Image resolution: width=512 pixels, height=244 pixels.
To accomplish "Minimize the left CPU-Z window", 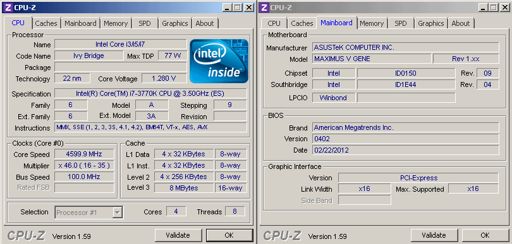I will click(228, 8).
